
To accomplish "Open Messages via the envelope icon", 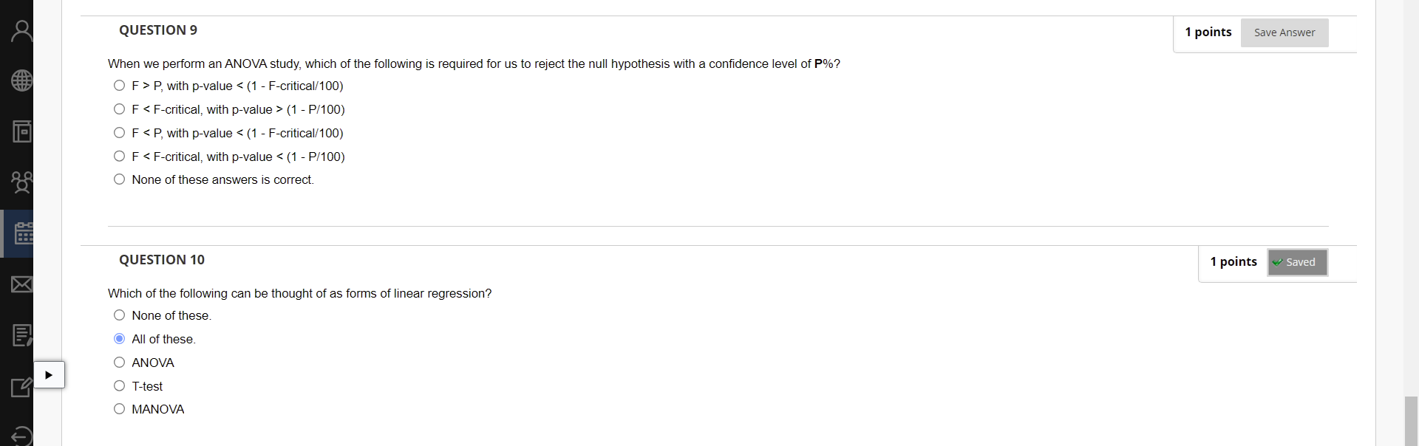I will [20, 284].
